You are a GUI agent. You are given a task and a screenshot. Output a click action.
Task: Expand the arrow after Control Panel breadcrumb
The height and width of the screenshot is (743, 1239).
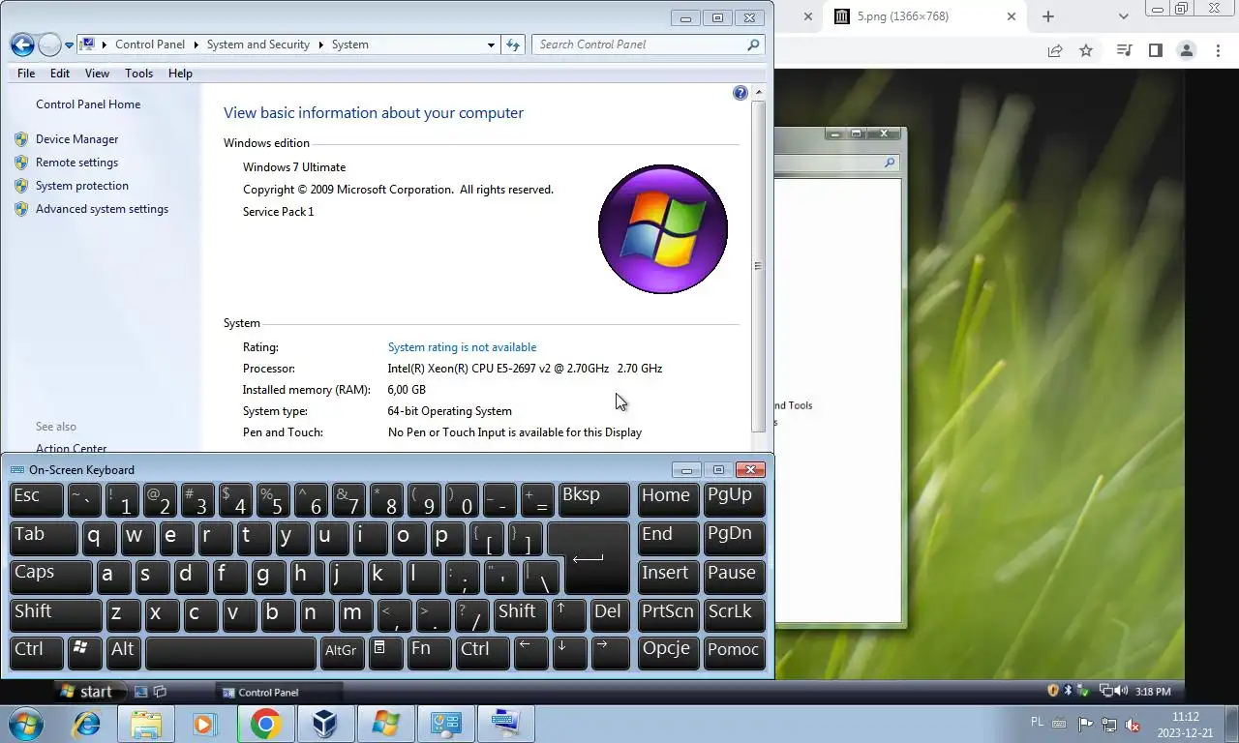coord(196,45)
